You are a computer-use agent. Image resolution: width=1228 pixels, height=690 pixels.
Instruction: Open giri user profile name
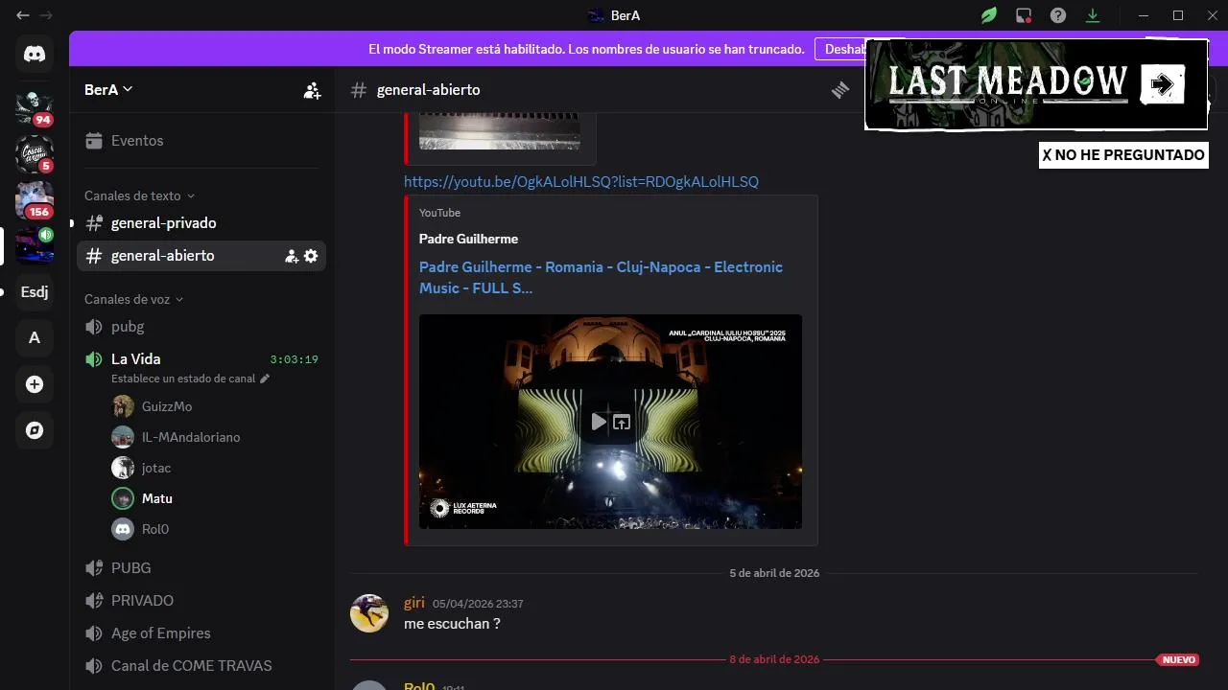(414, 603)
